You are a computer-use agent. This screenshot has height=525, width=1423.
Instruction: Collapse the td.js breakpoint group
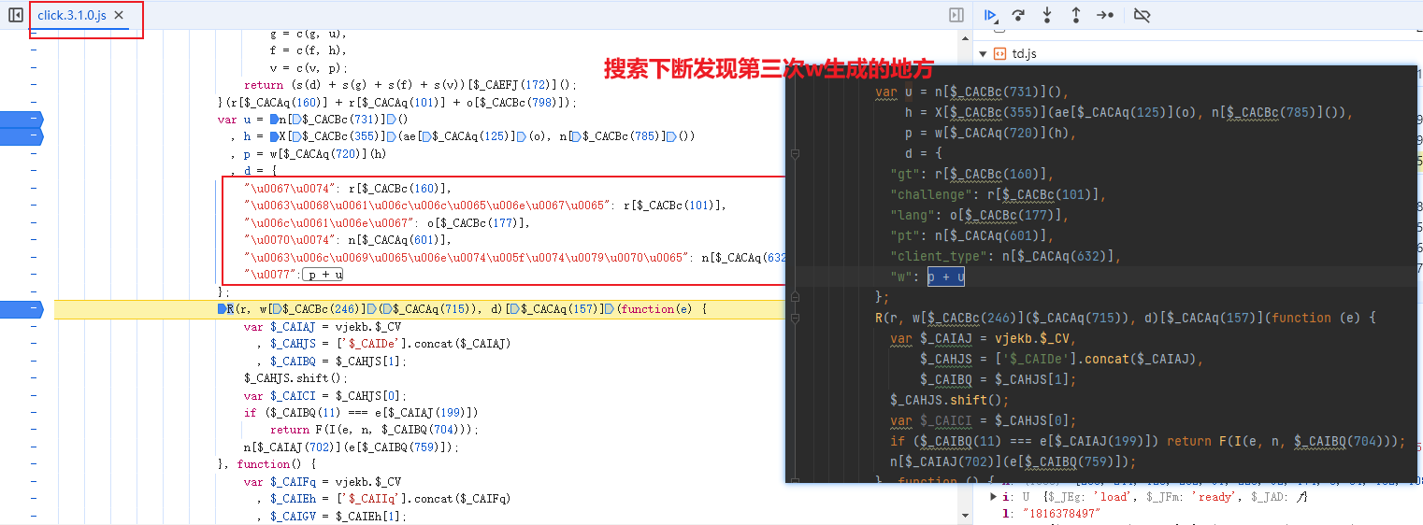tap(983, 53)
